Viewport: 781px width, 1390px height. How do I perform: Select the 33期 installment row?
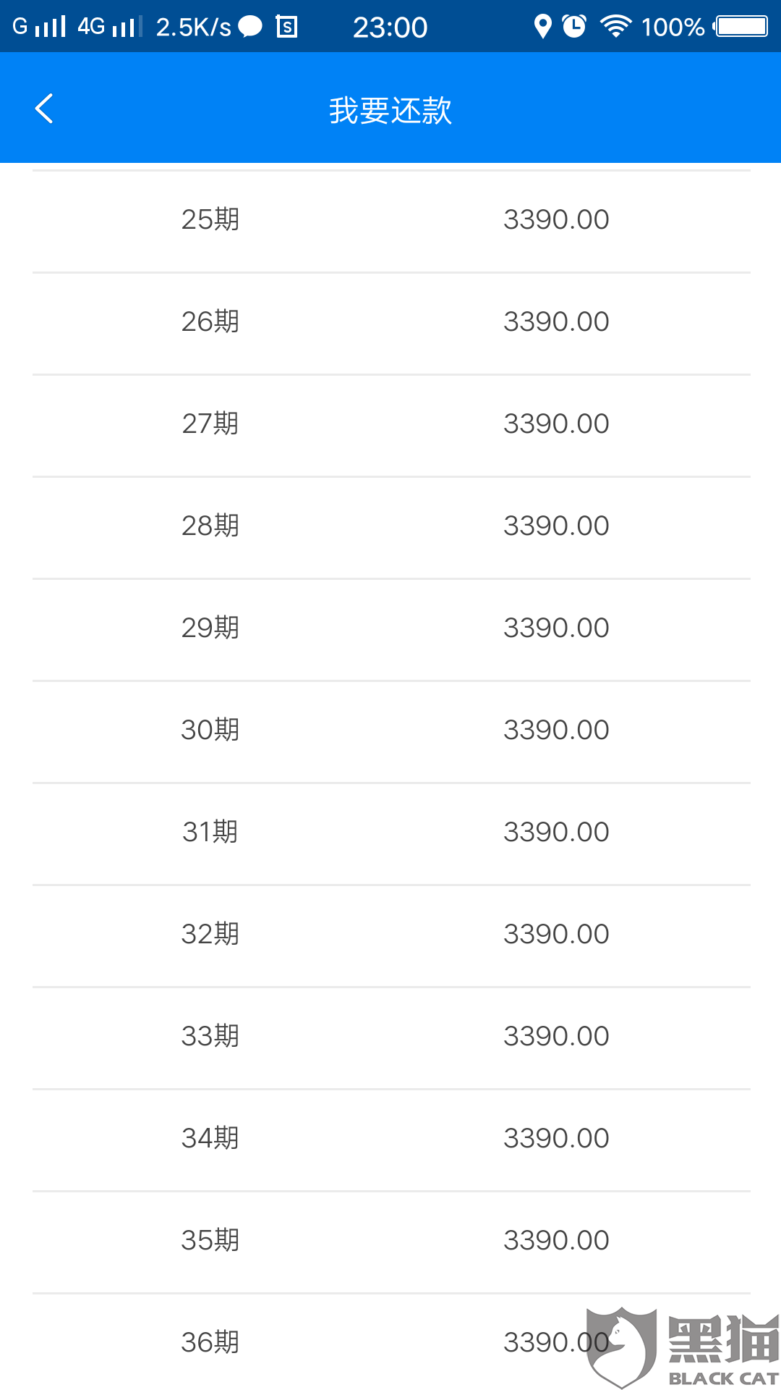(x=390, y=1037)
